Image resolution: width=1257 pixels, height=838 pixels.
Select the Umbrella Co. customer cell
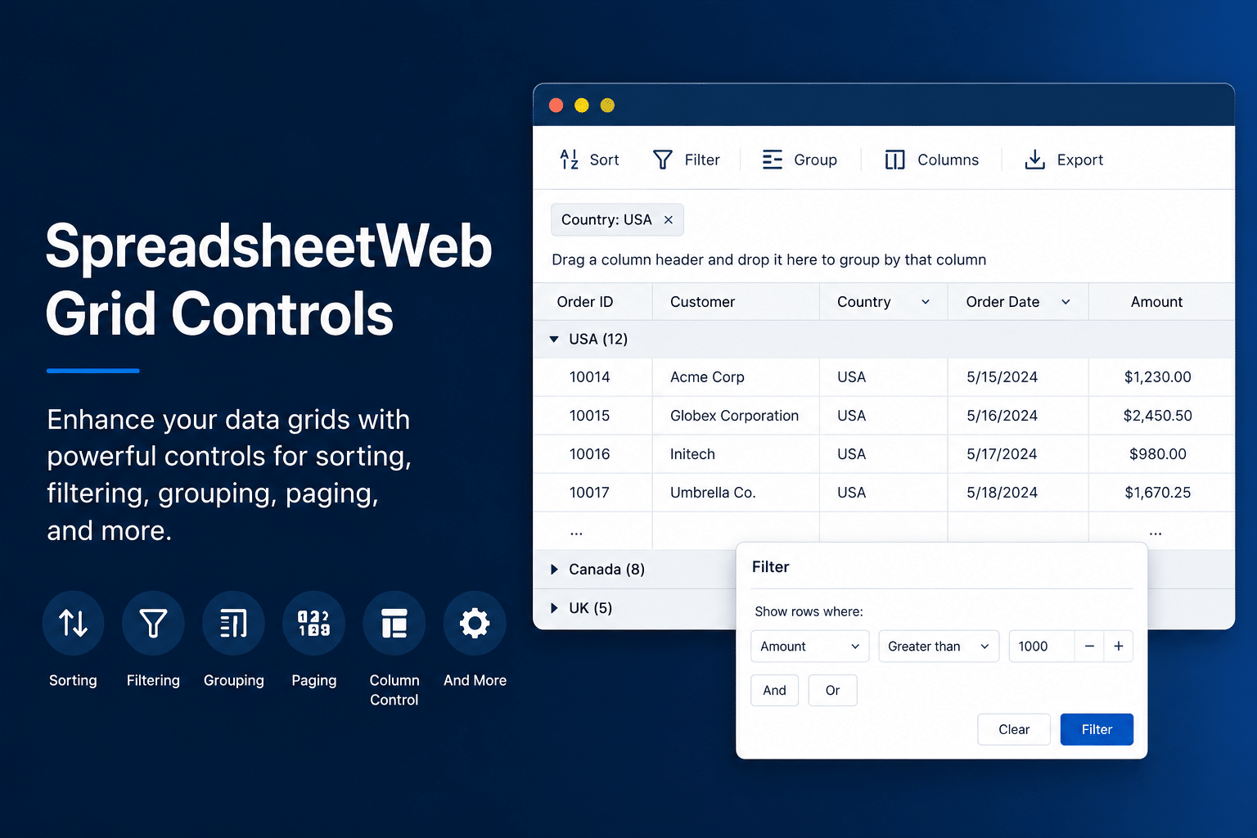coord(736,493)
